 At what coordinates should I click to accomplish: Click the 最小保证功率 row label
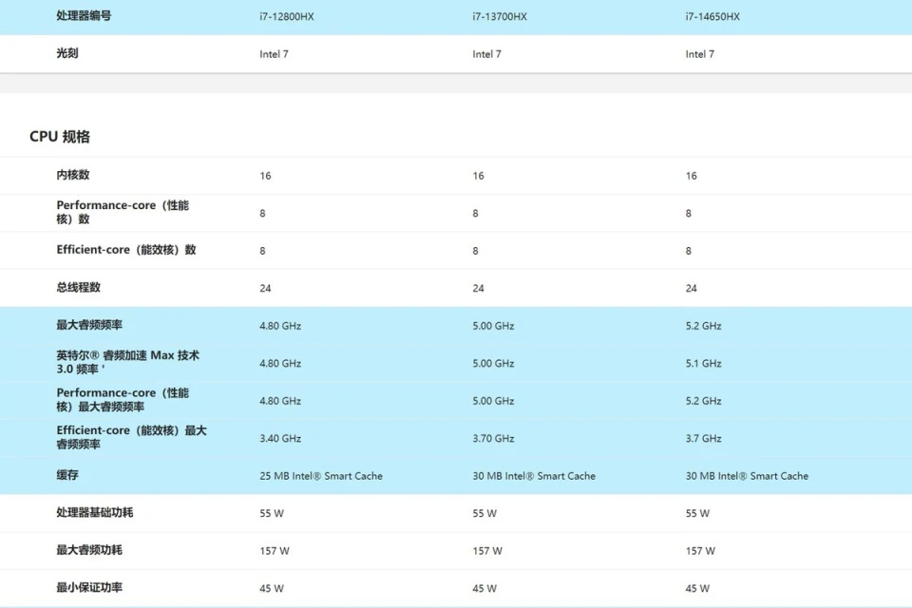point(89,587)
